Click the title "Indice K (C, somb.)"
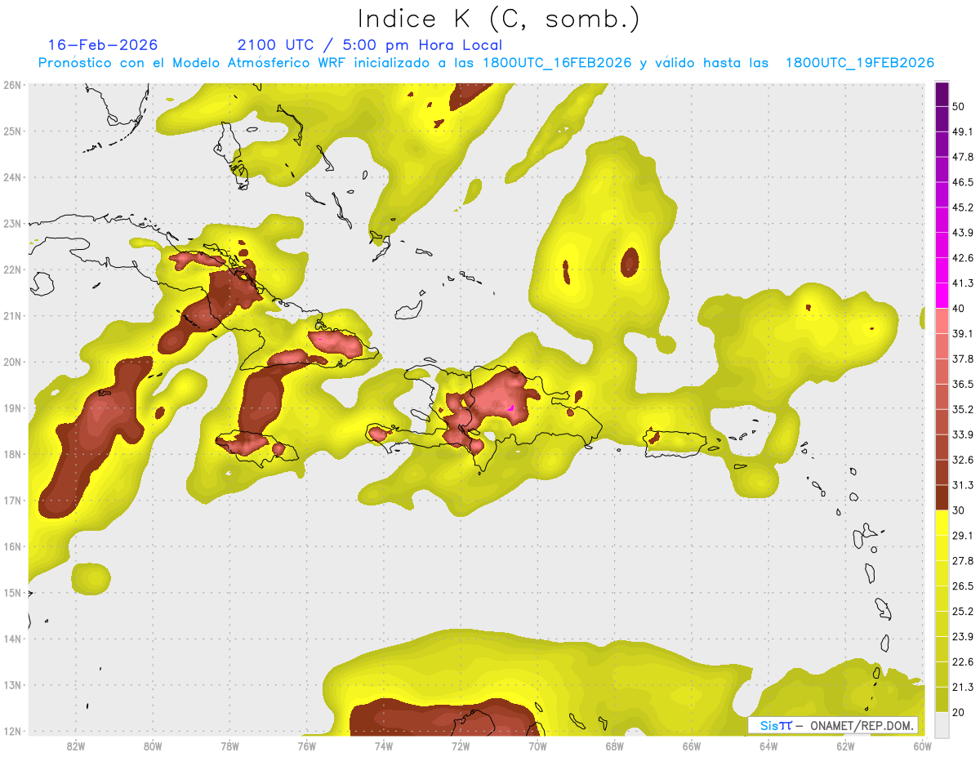 coord(498,19)
